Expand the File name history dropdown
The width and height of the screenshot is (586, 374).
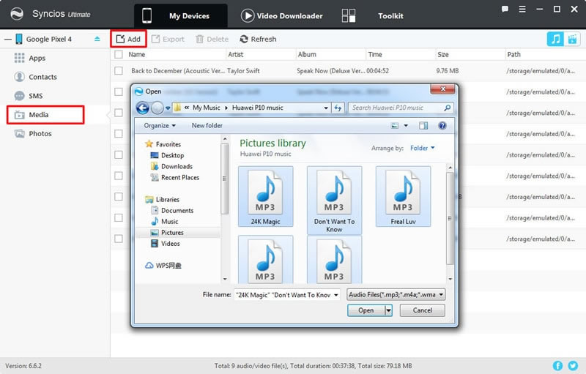click(x=336, y=295)
